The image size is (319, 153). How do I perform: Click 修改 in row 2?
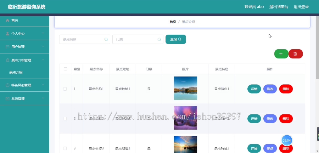[x=270, y=118]
